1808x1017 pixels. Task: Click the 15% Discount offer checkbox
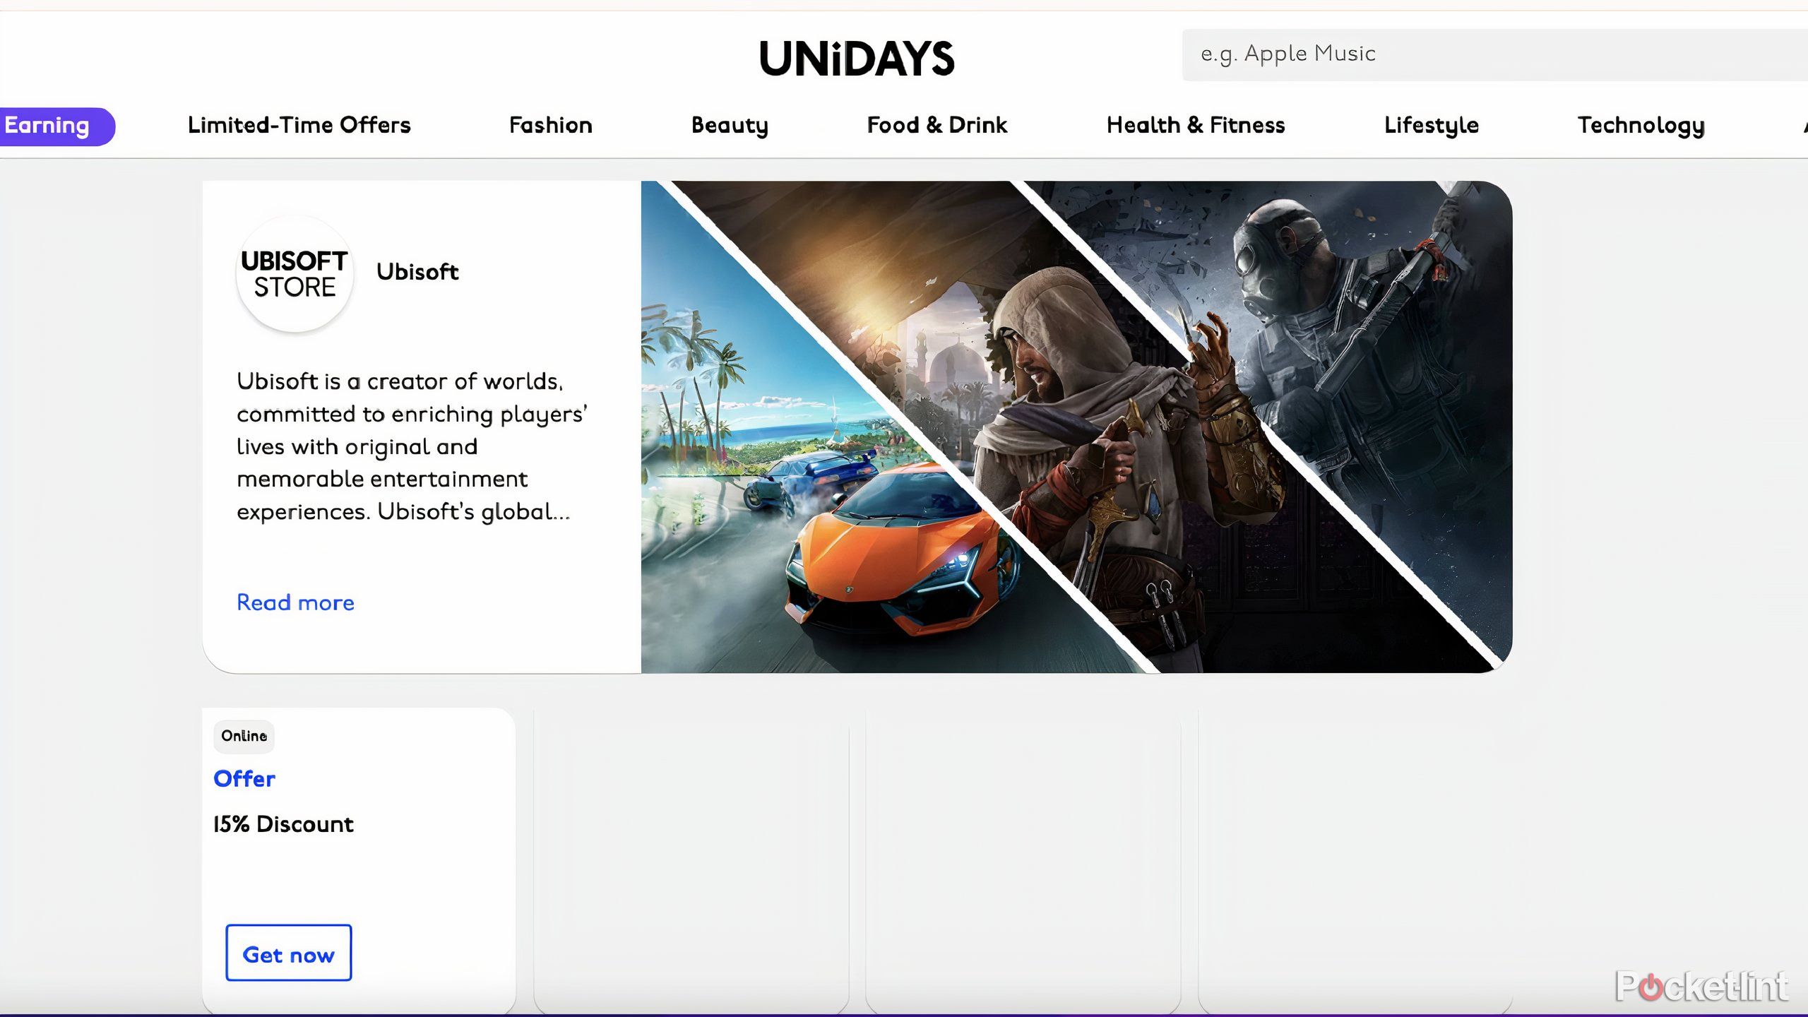click(283, 824)
